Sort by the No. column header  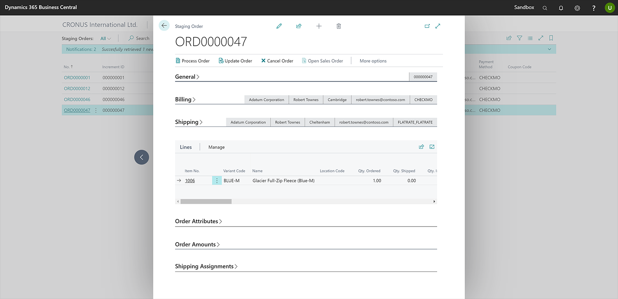68,67
